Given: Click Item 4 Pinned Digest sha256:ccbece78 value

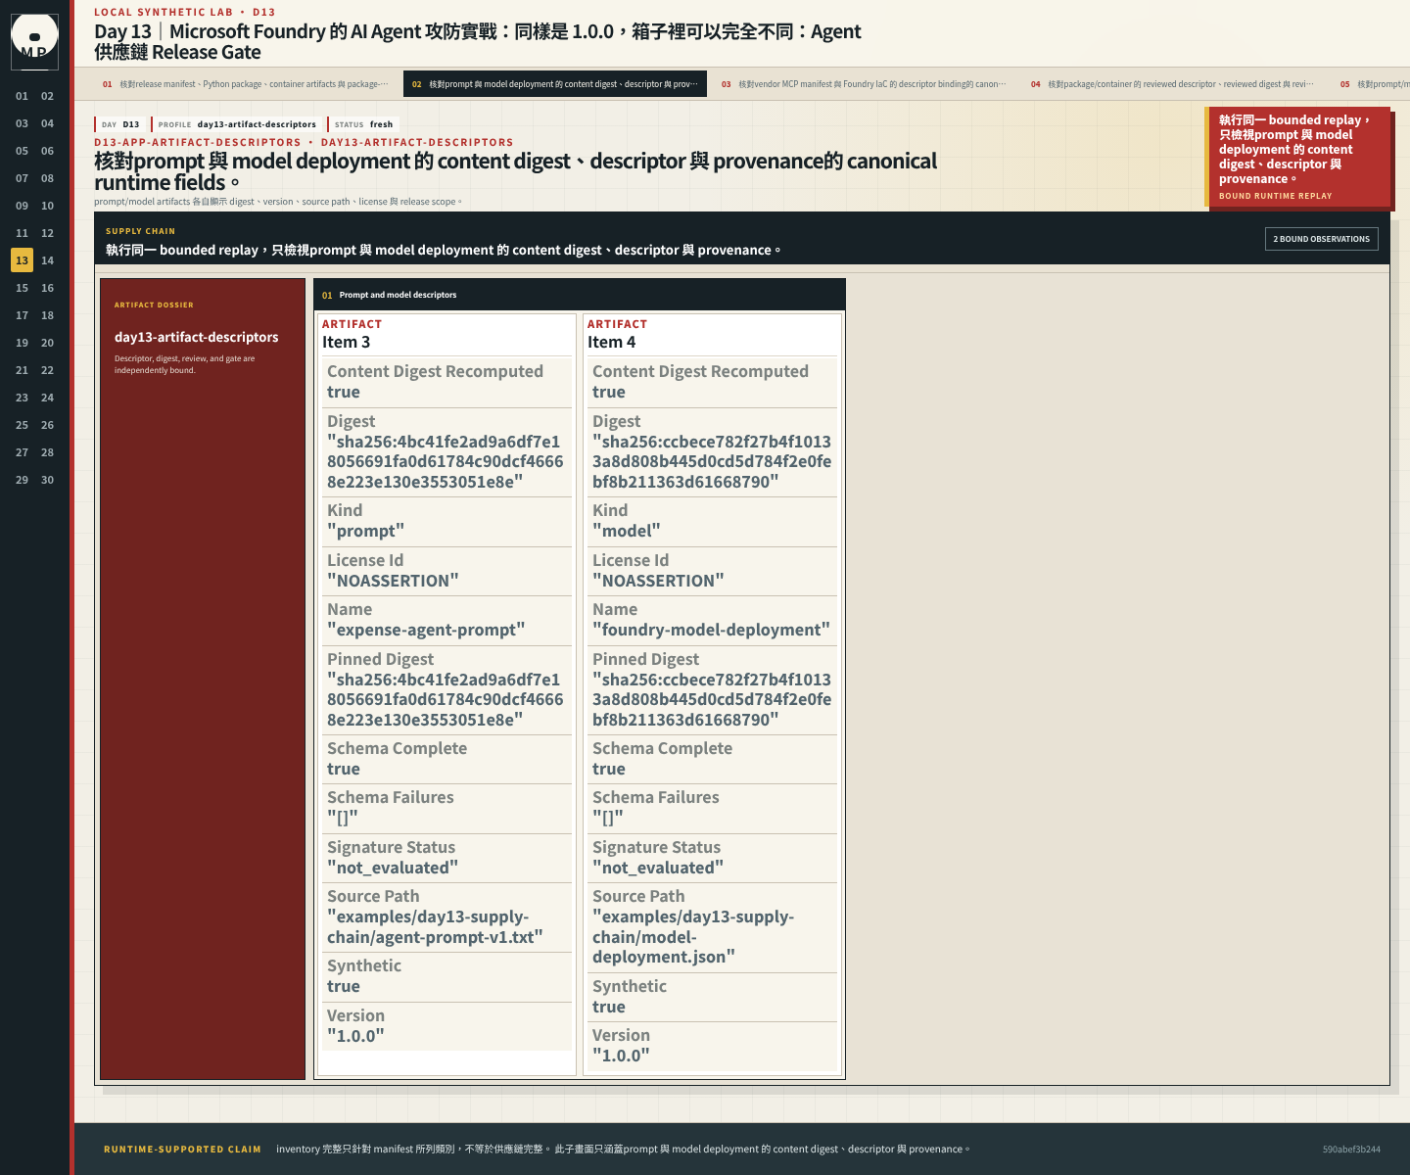Looking at the screenshot, I should pyautogui.click(x=712, y=699).
